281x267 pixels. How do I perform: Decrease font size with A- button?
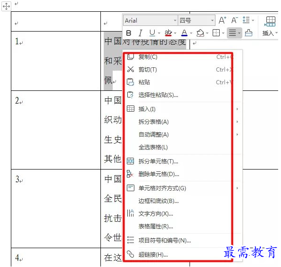pyautogui.click(x=235, y=20)
